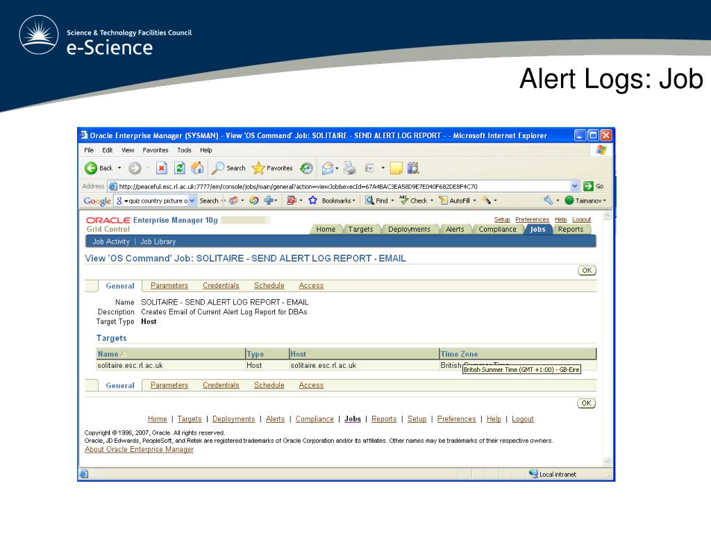Open the Google search box dropdown
This screenshot has width=711, height=533.
pyautogui.click(x=192, y=201)
